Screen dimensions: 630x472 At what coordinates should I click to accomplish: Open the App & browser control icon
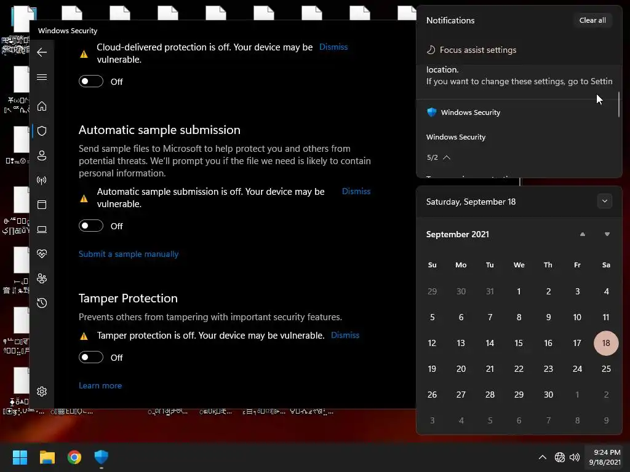42,205
